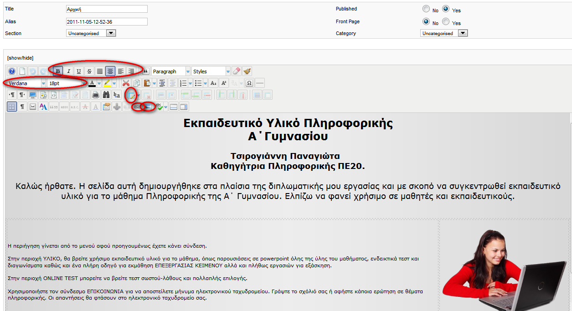Insert a horizontal rule line
Screen dimensions: 572x311
(x=260, y=83)
